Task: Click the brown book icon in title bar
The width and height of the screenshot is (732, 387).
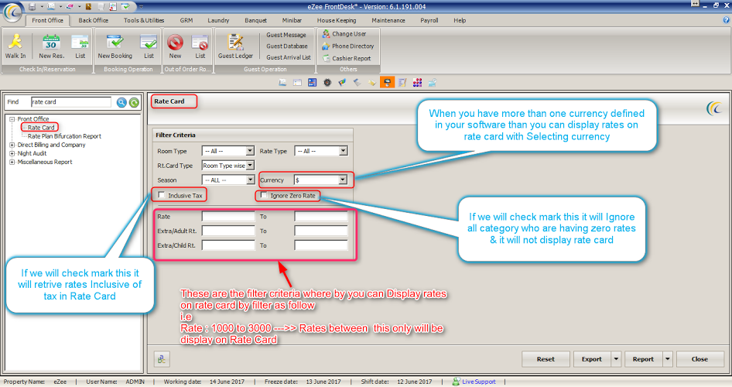Action: (88, 6)
